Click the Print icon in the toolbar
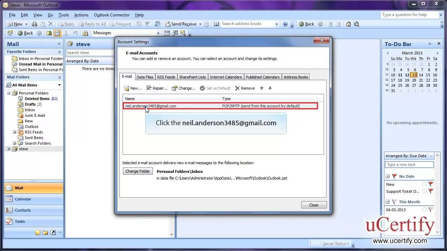This screenshot has height=251, width=447. coord(35,24)
